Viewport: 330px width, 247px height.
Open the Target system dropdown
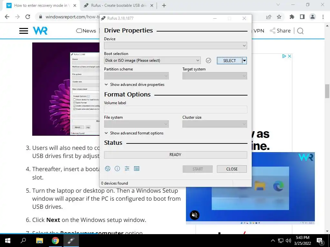tap(215, 76)
